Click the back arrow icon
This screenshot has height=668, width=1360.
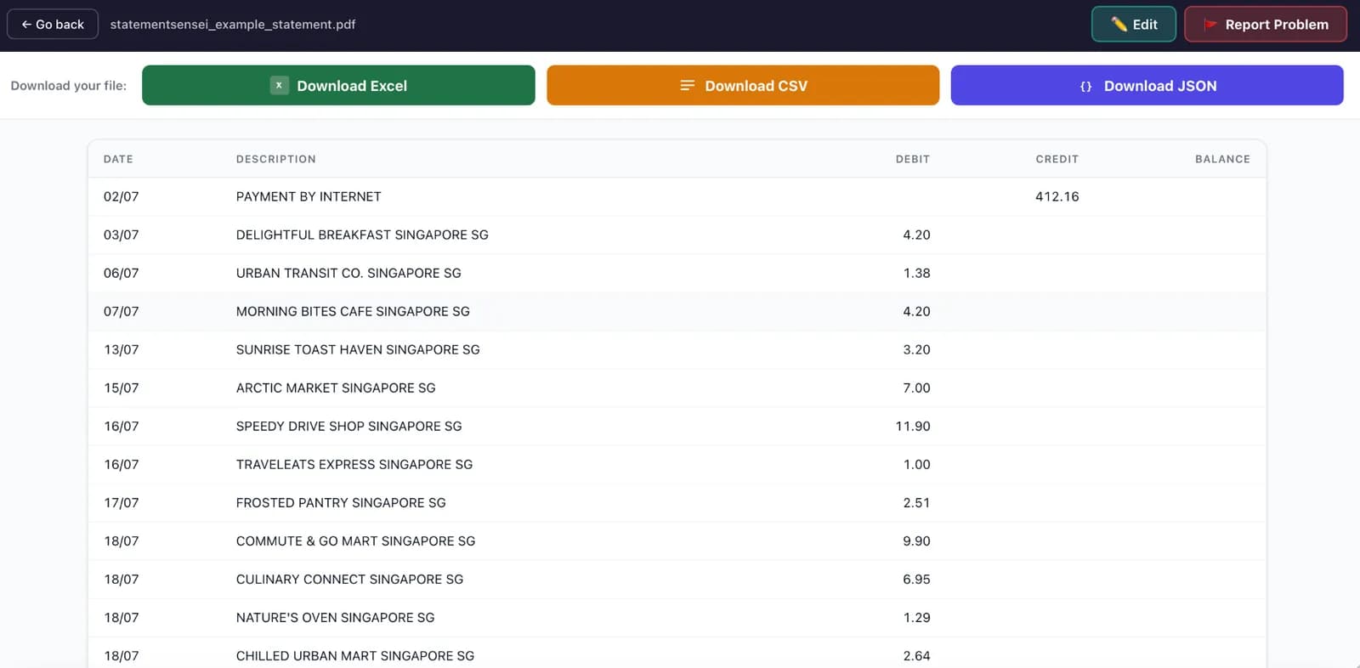coord(26,25)
